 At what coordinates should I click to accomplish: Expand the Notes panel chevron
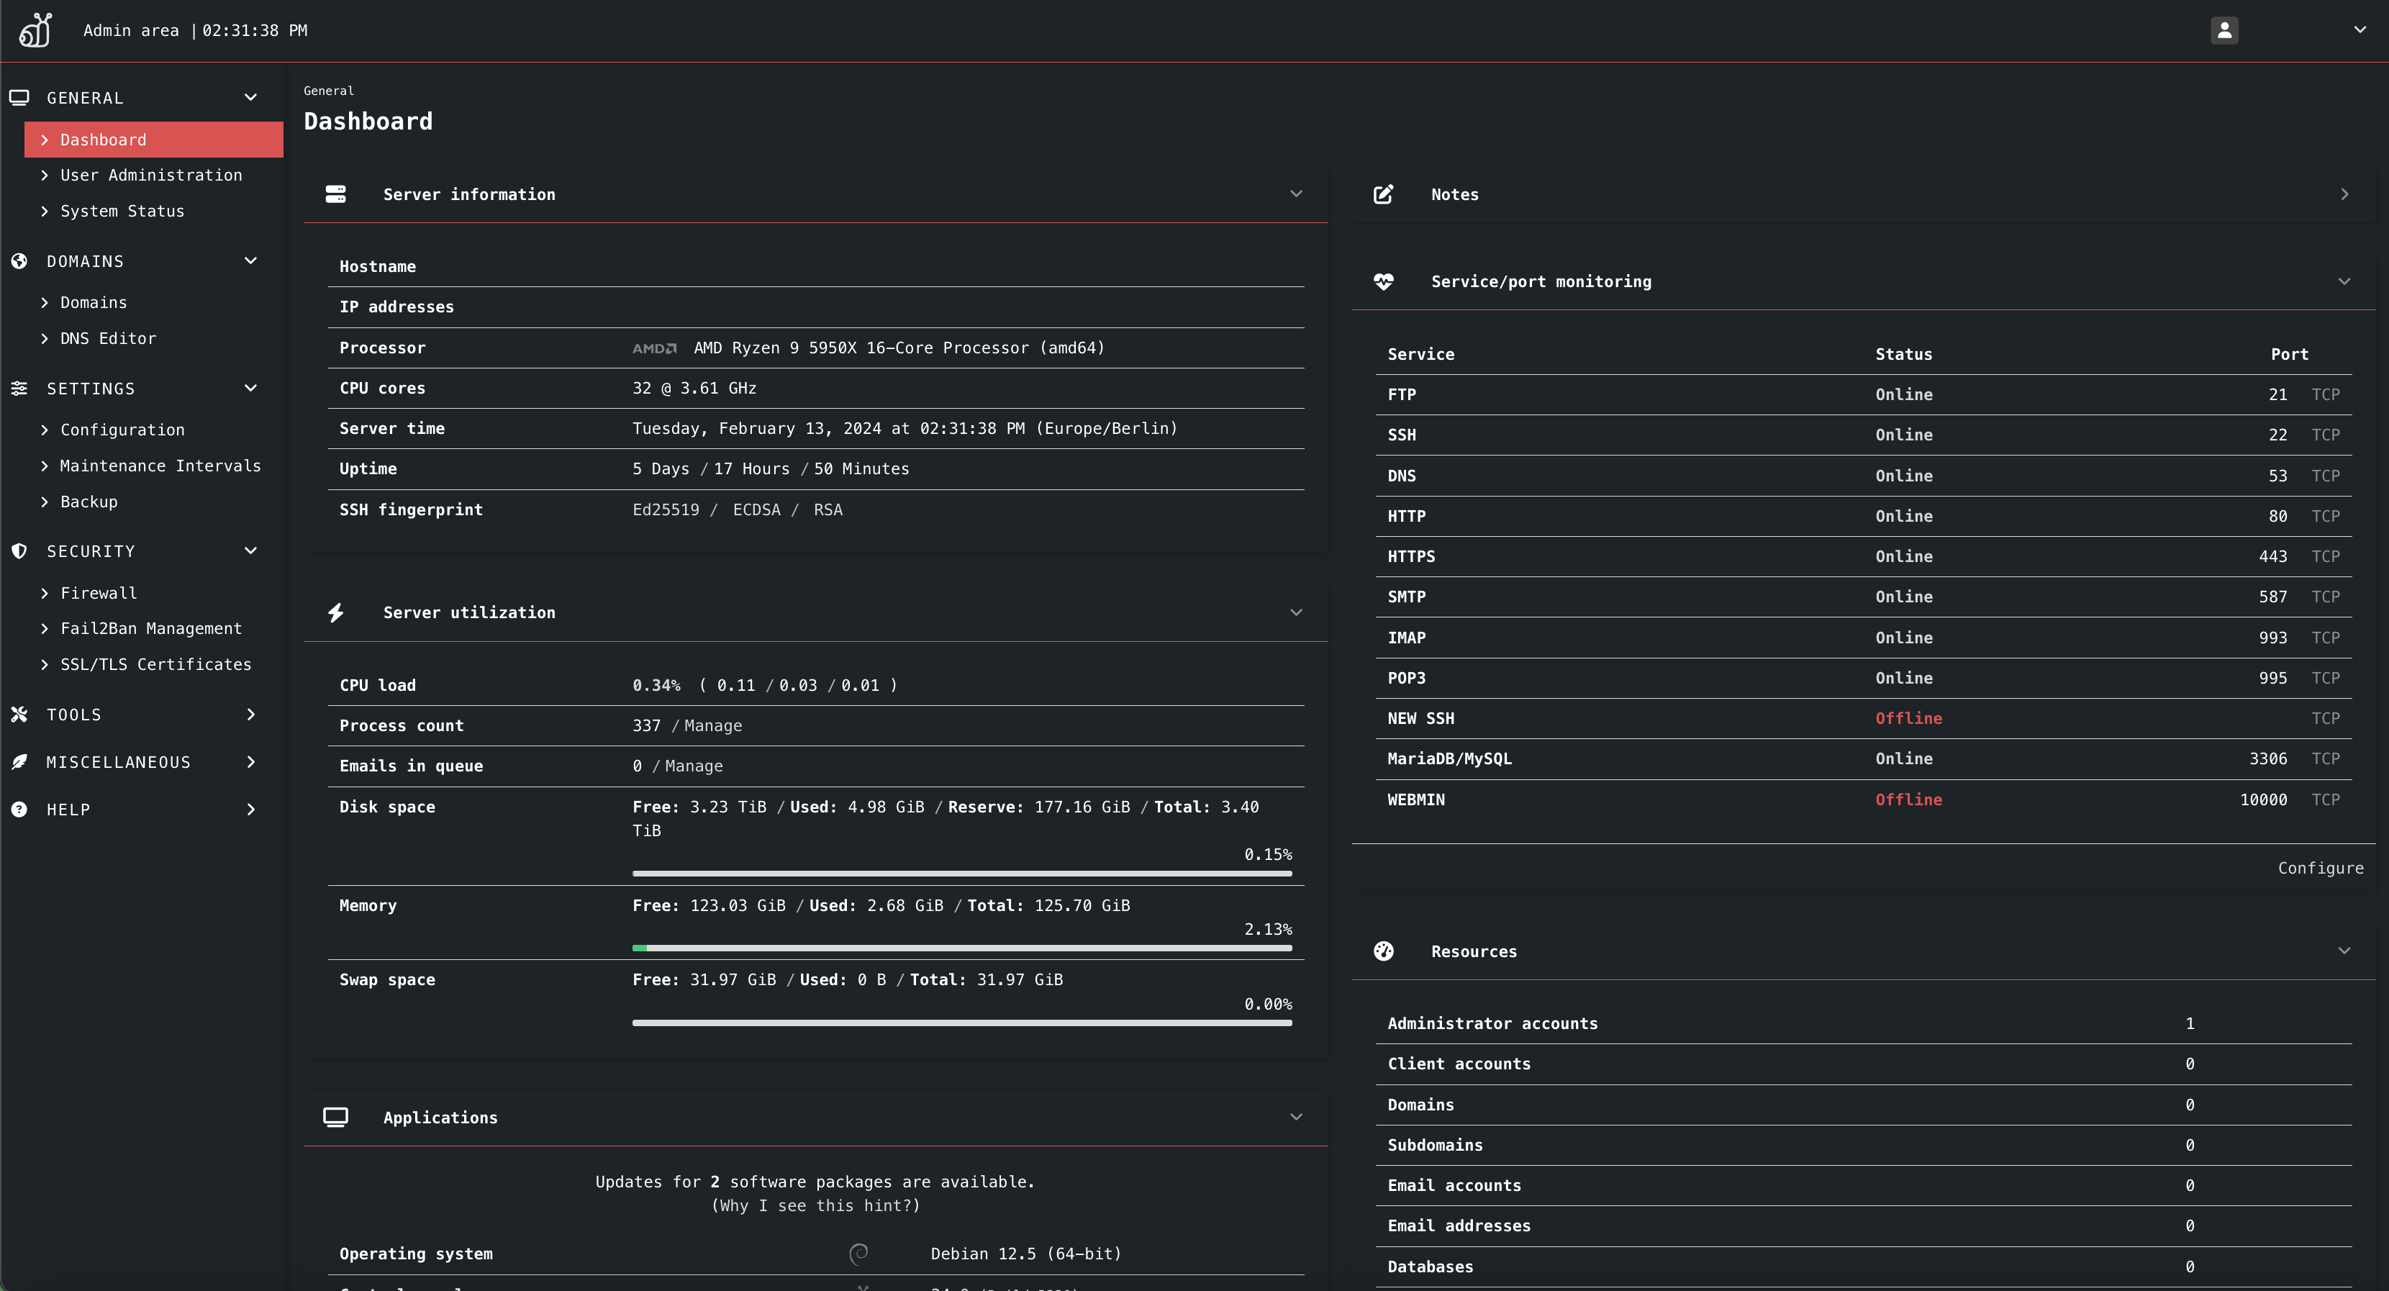pyautogui.click(x=2344, y=194)
